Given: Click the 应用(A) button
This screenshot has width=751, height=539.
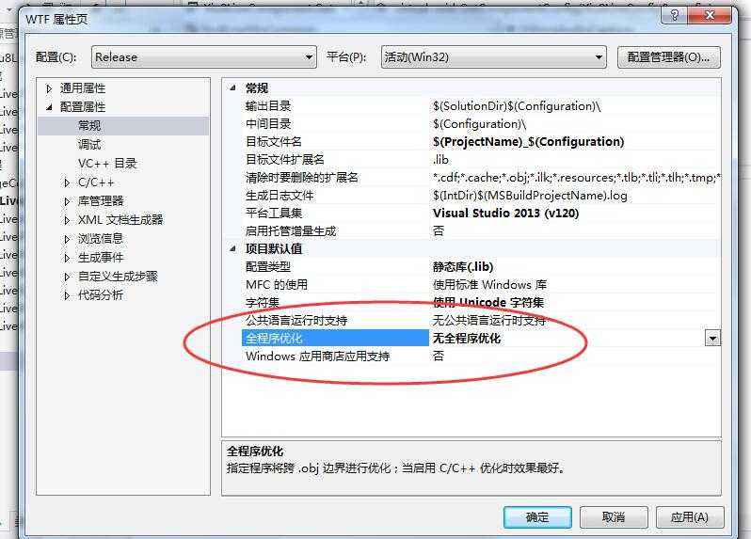Looking at the screenshot, I should (690, 517).
